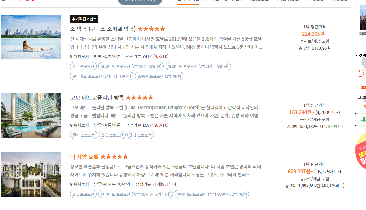The height and width of the screenshot is (210, 366).
Task: Click the 추가적립포인트 badge
Action: (84, 19)
